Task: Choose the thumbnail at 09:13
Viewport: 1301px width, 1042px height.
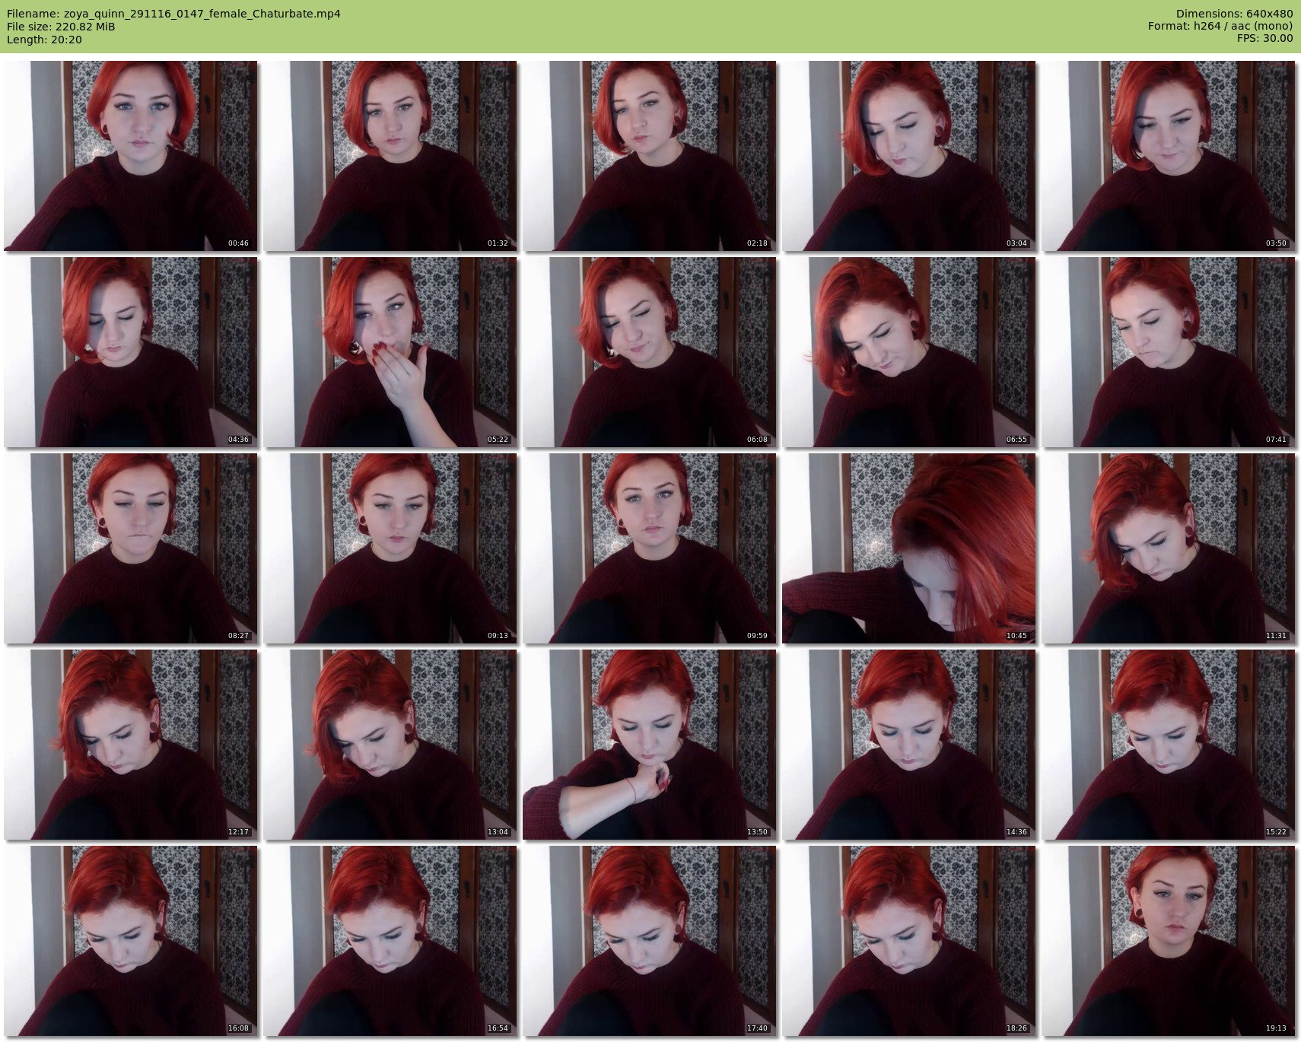Action: click(390, 548)
